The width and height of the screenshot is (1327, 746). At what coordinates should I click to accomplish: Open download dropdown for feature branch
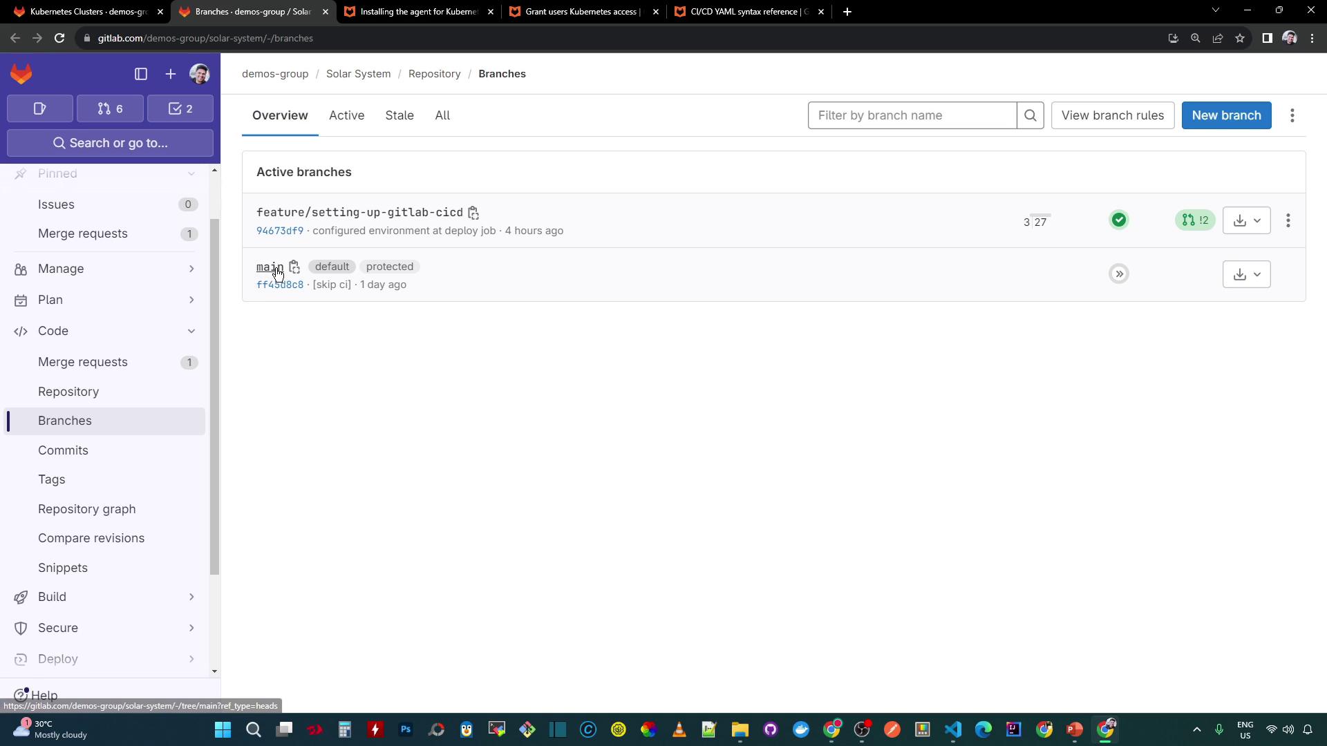[1247, 220]
